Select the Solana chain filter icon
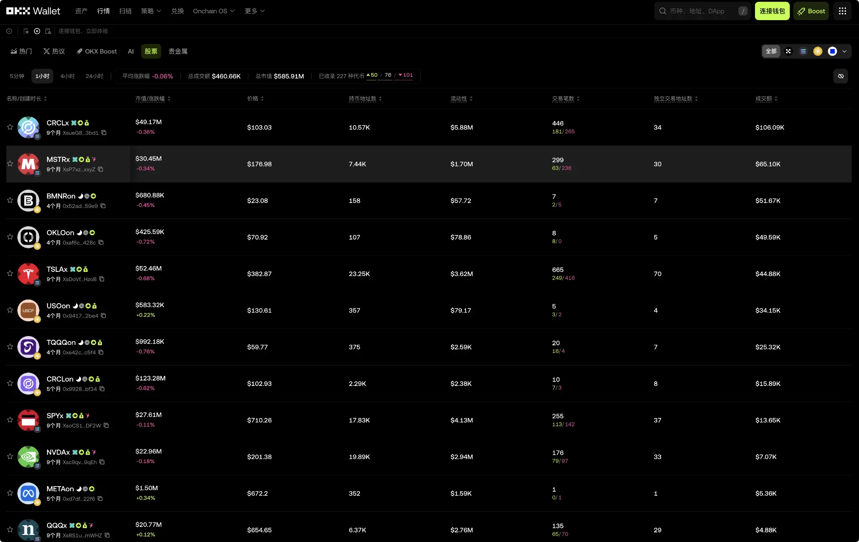Screen dimensions: 859x542 coord(804,51)
